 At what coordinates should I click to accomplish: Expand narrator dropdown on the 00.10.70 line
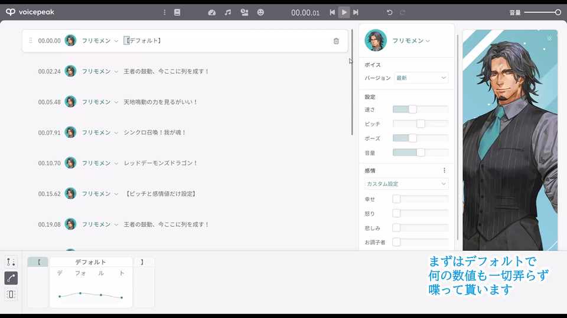click(116, 163)
